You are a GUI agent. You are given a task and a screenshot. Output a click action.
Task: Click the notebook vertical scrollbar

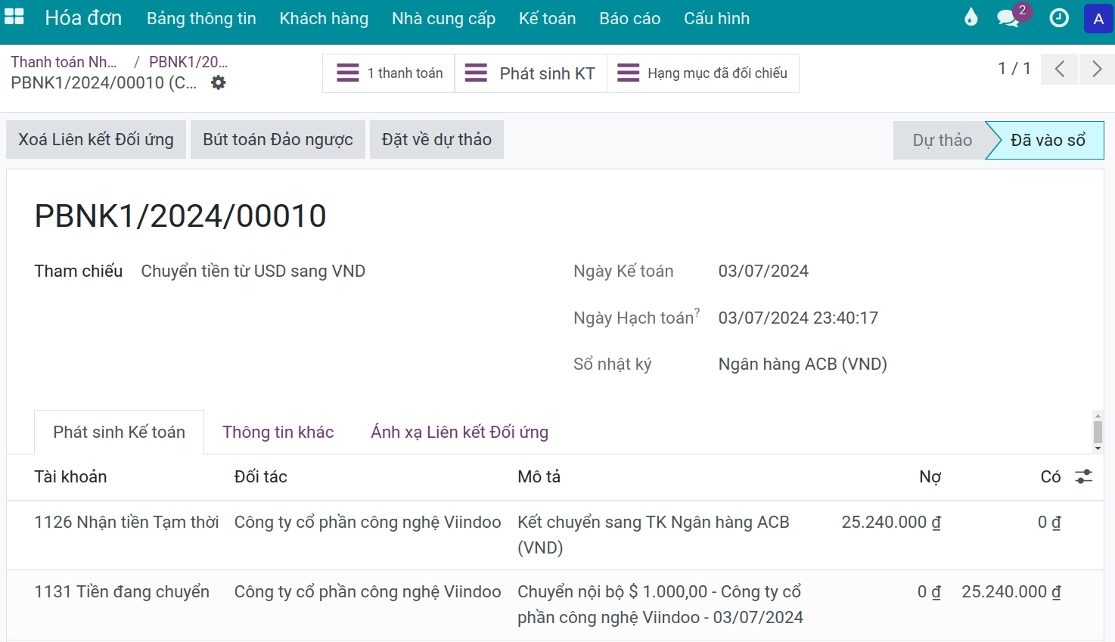[1098, 432]
